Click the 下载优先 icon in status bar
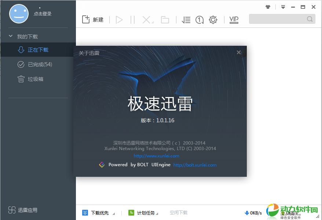 (85, 213)
